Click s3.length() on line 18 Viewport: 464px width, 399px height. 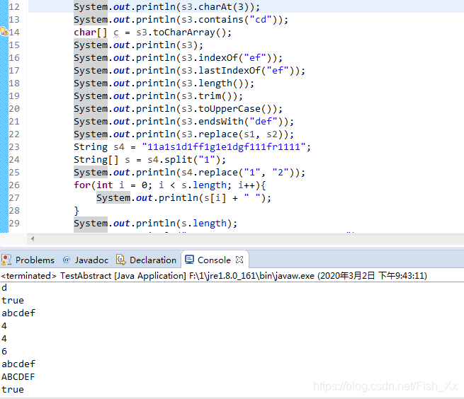[x=215, y=83]
